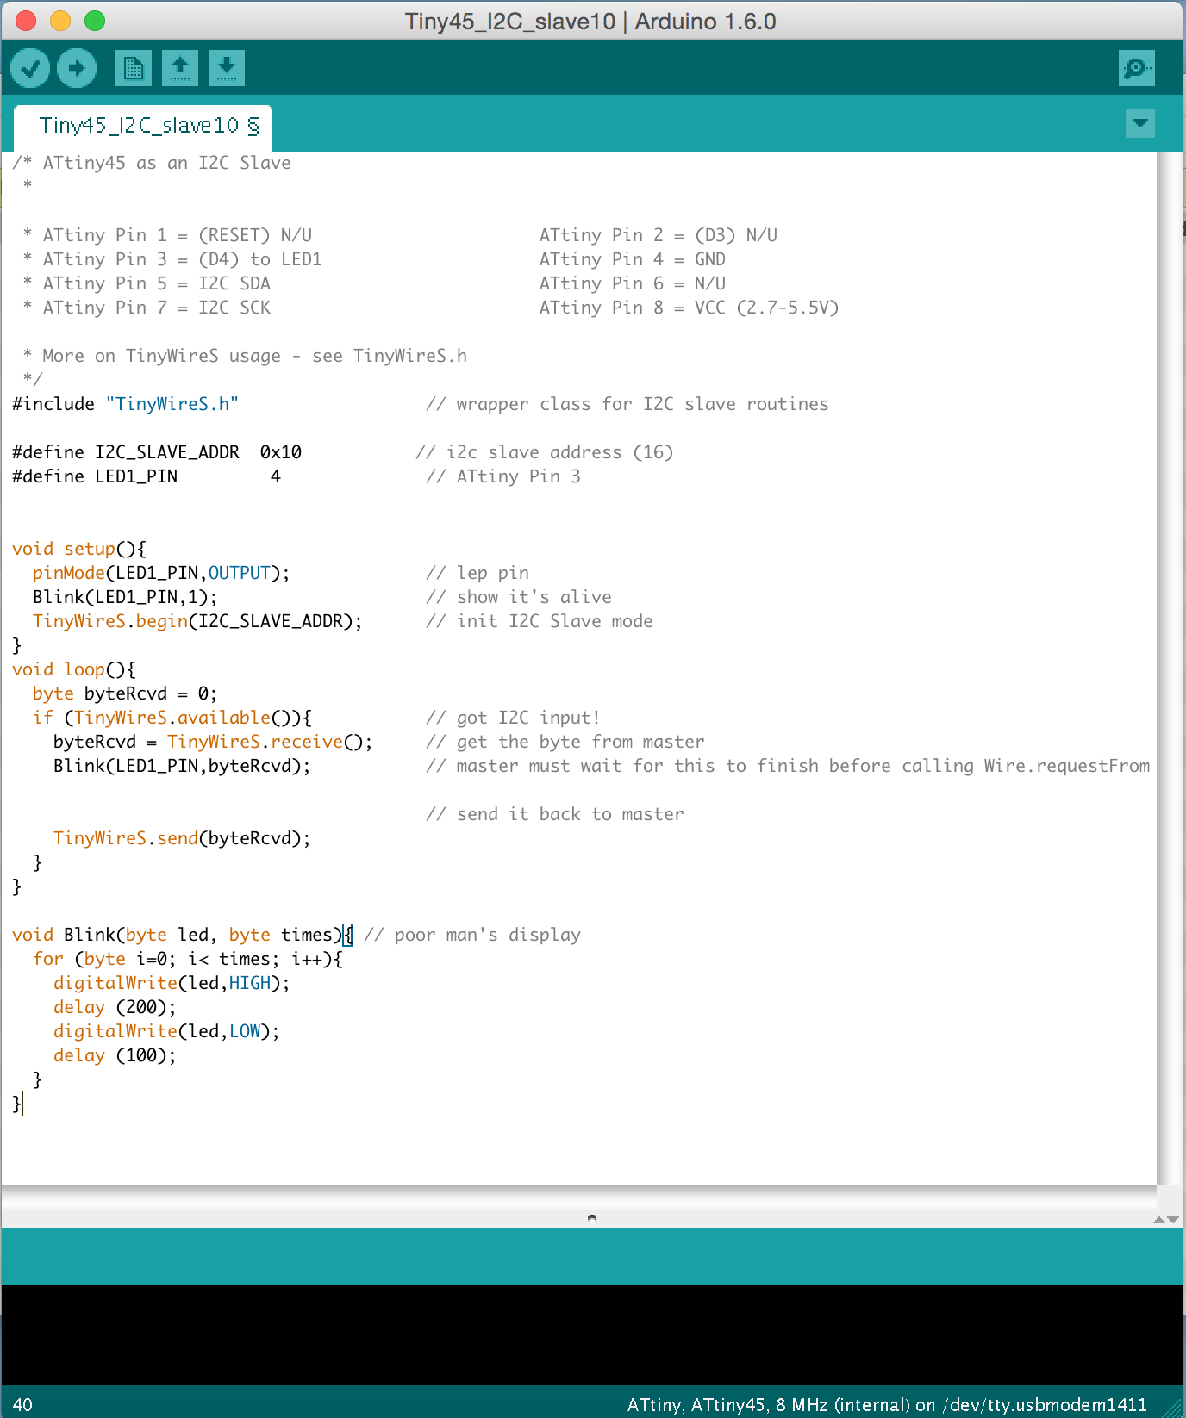1186x1418 pixels.
Task: Click the 'digitalWrite(led,HIGH);' statement
Action: click(172, 983)
